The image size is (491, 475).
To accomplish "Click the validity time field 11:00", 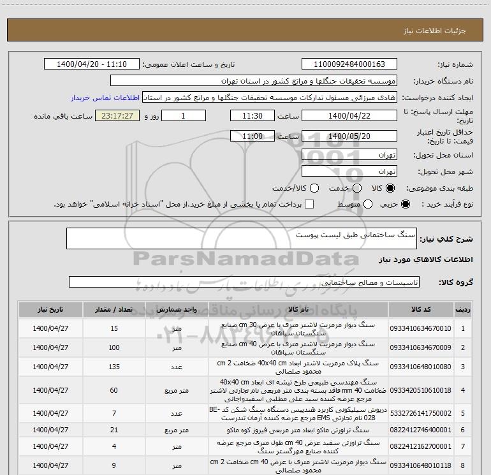I will [253, 136].
